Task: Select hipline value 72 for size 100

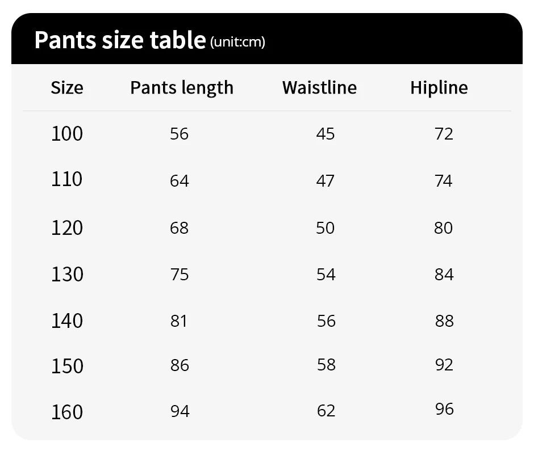Action: tap(444, 134)
